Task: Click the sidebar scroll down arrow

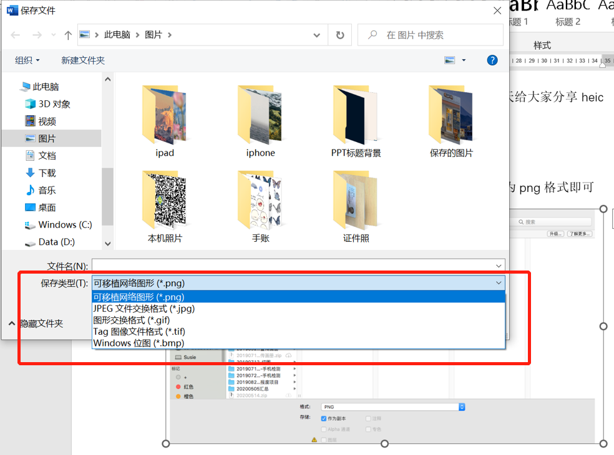Action: click(108, 244)
